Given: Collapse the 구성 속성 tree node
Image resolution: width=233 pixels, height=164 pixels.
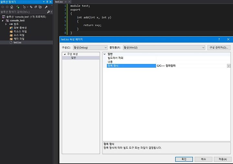Looking at the screenshot, I should pyautogui.click(x=65, y=54).
